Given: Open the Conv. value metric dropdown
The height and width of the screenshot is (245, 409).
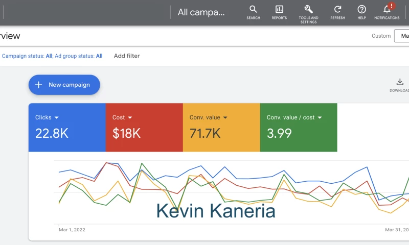Looking at the screenshot, I should click(225, 117).
